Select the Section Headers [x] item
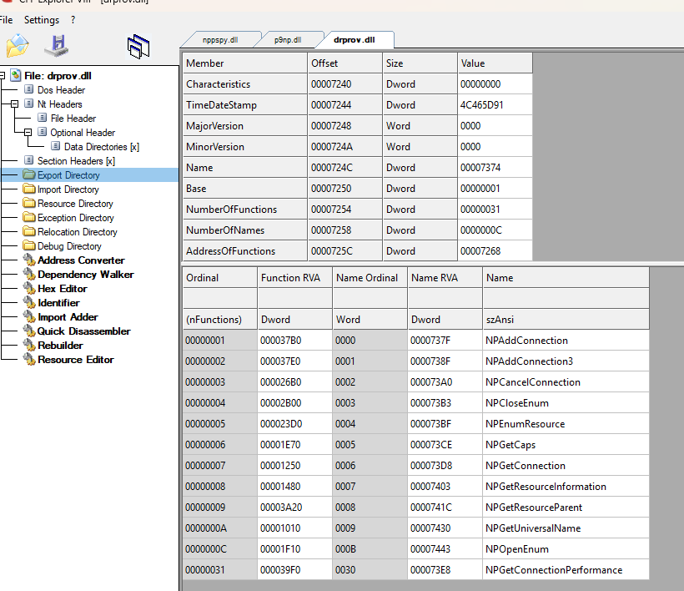 (x=76, y=161)
